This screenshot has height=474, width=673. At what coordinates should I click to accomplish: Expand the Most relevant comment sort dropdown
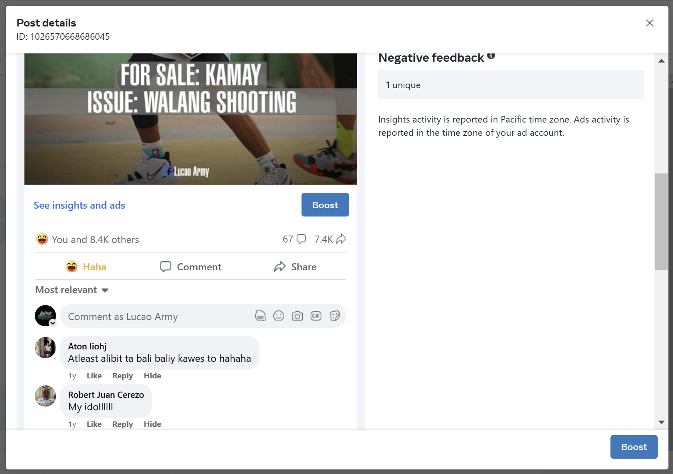(72, 290)
